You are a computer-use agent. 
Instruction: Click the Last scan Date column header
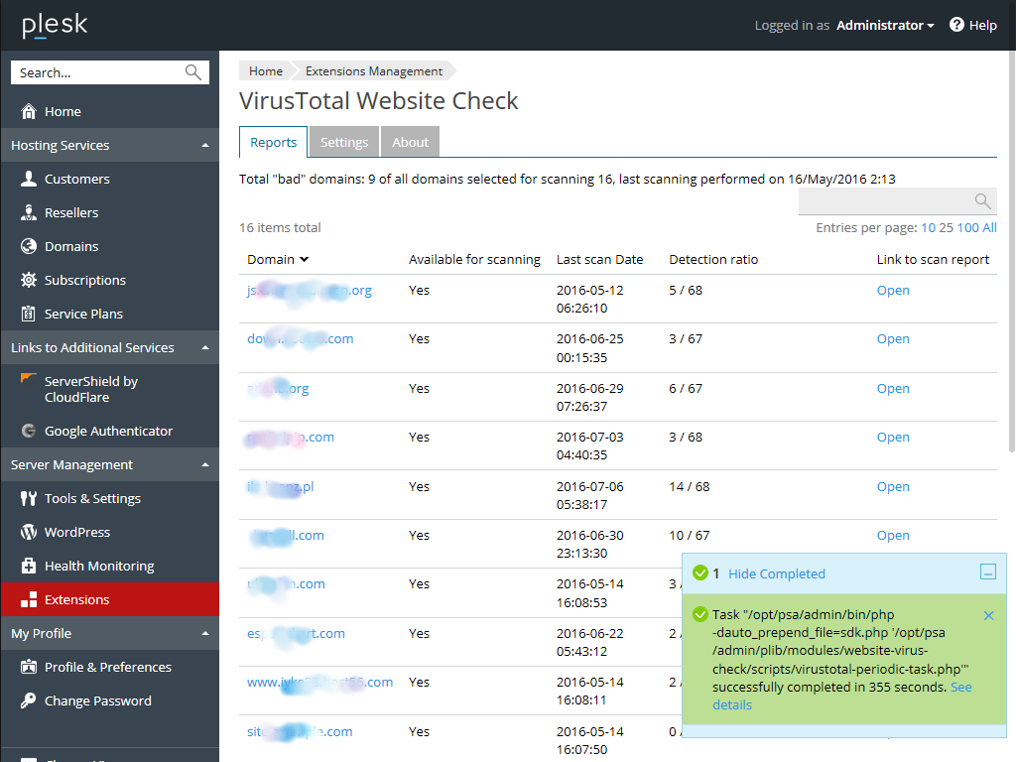pos(599,259)
